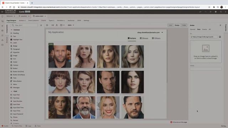Close the actors-start editor tab
Image resolution: width=228 pixels, height=128 pixels.
[x=45, y=16]
